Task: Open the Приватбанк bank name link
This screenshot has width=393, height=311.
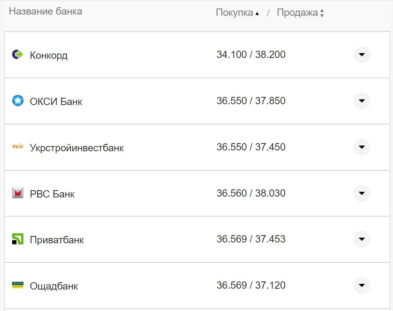Action: coord(57,240)
